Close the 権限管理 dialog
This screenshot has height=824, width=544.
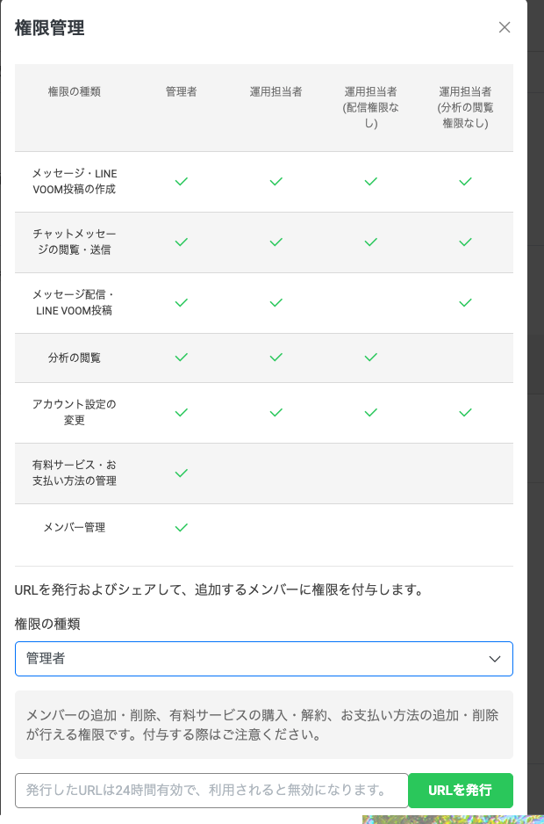pyautogui.click(x=505, y=27)
